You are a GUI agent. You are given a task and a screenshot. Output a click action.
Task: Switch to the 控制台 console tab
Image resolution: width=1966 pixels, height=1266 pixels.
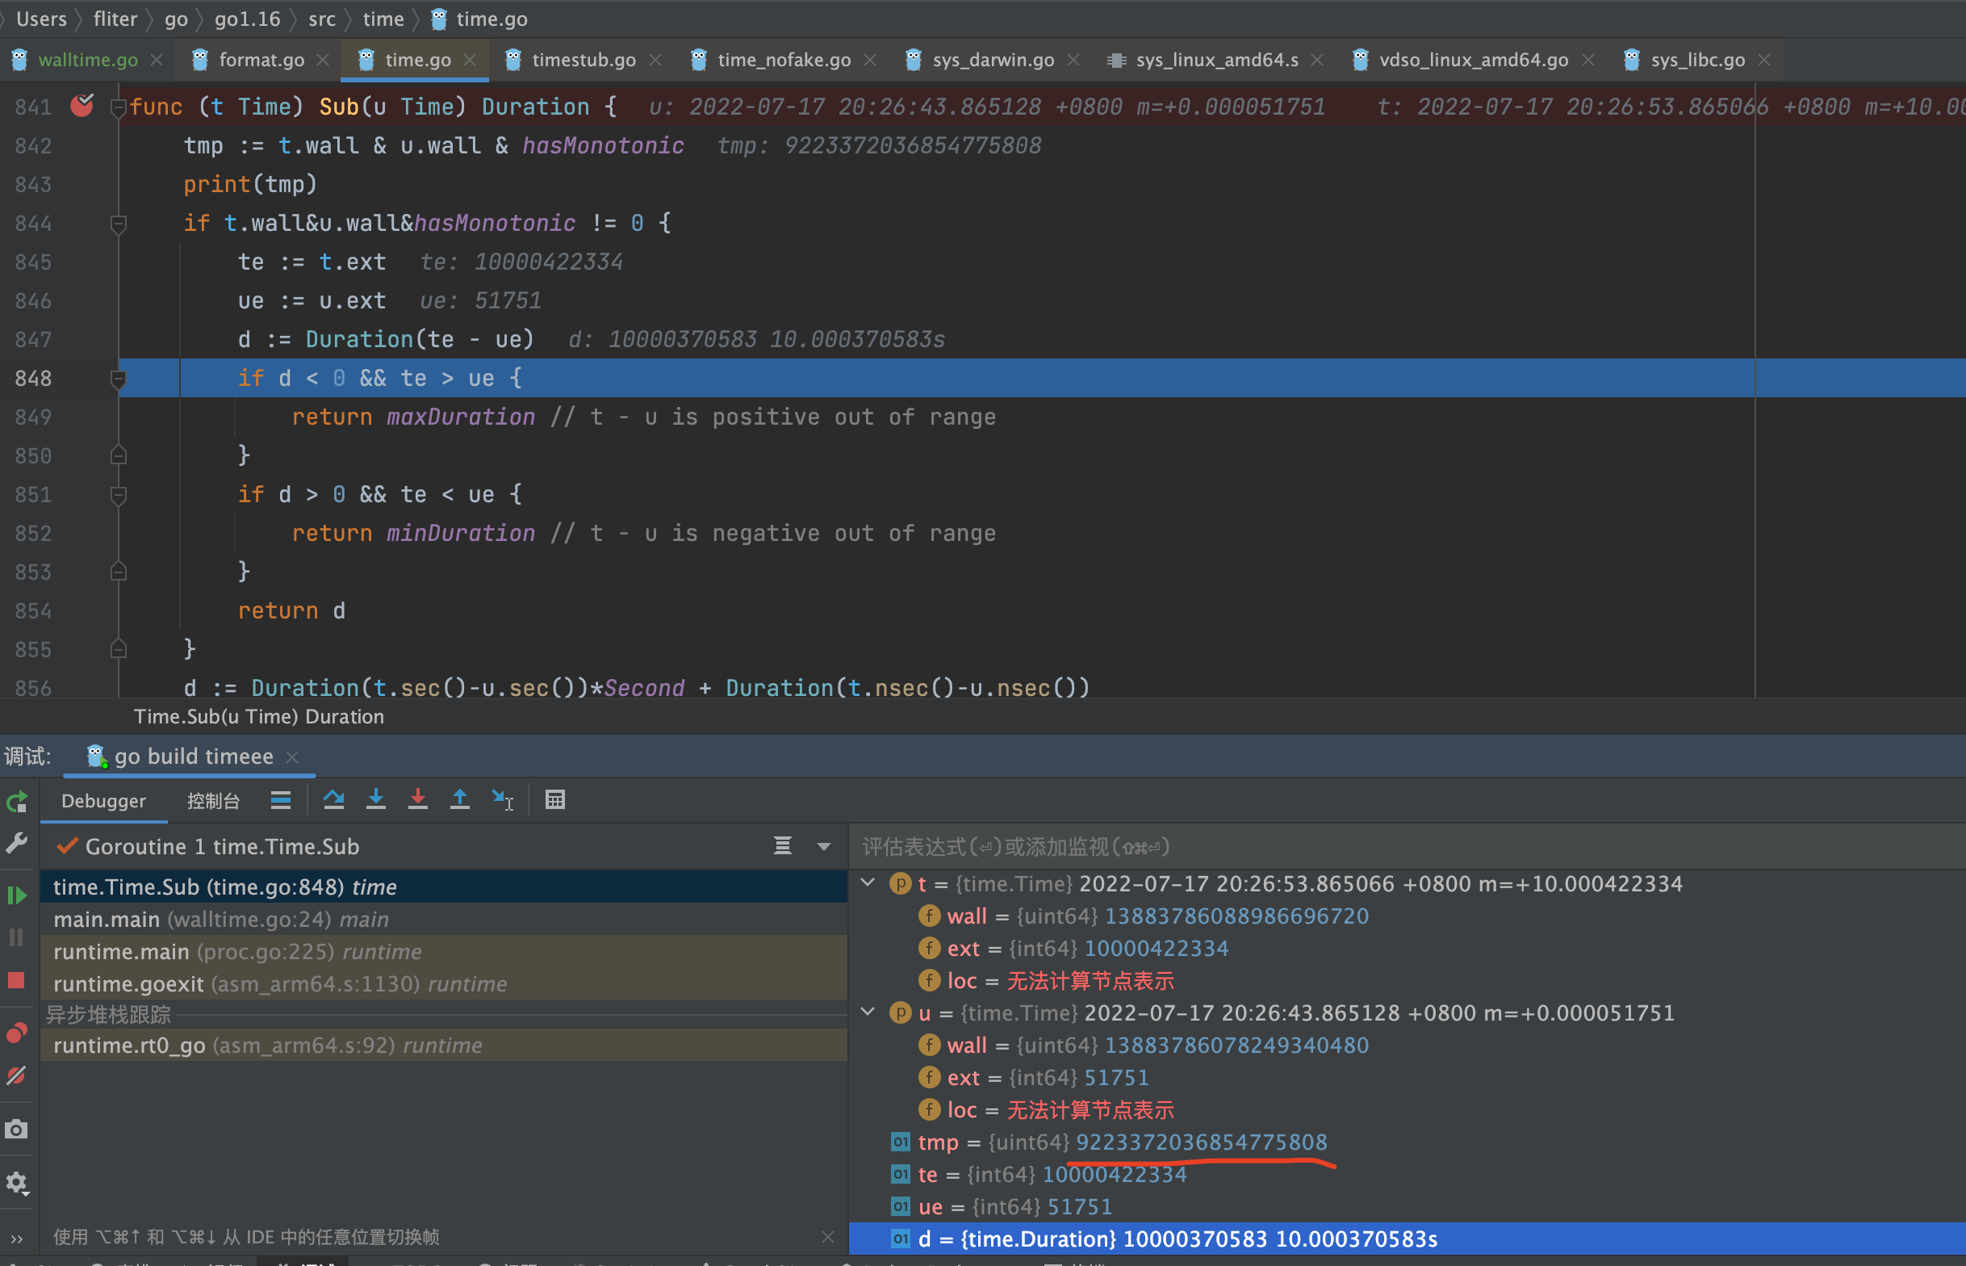pos(213,801)
